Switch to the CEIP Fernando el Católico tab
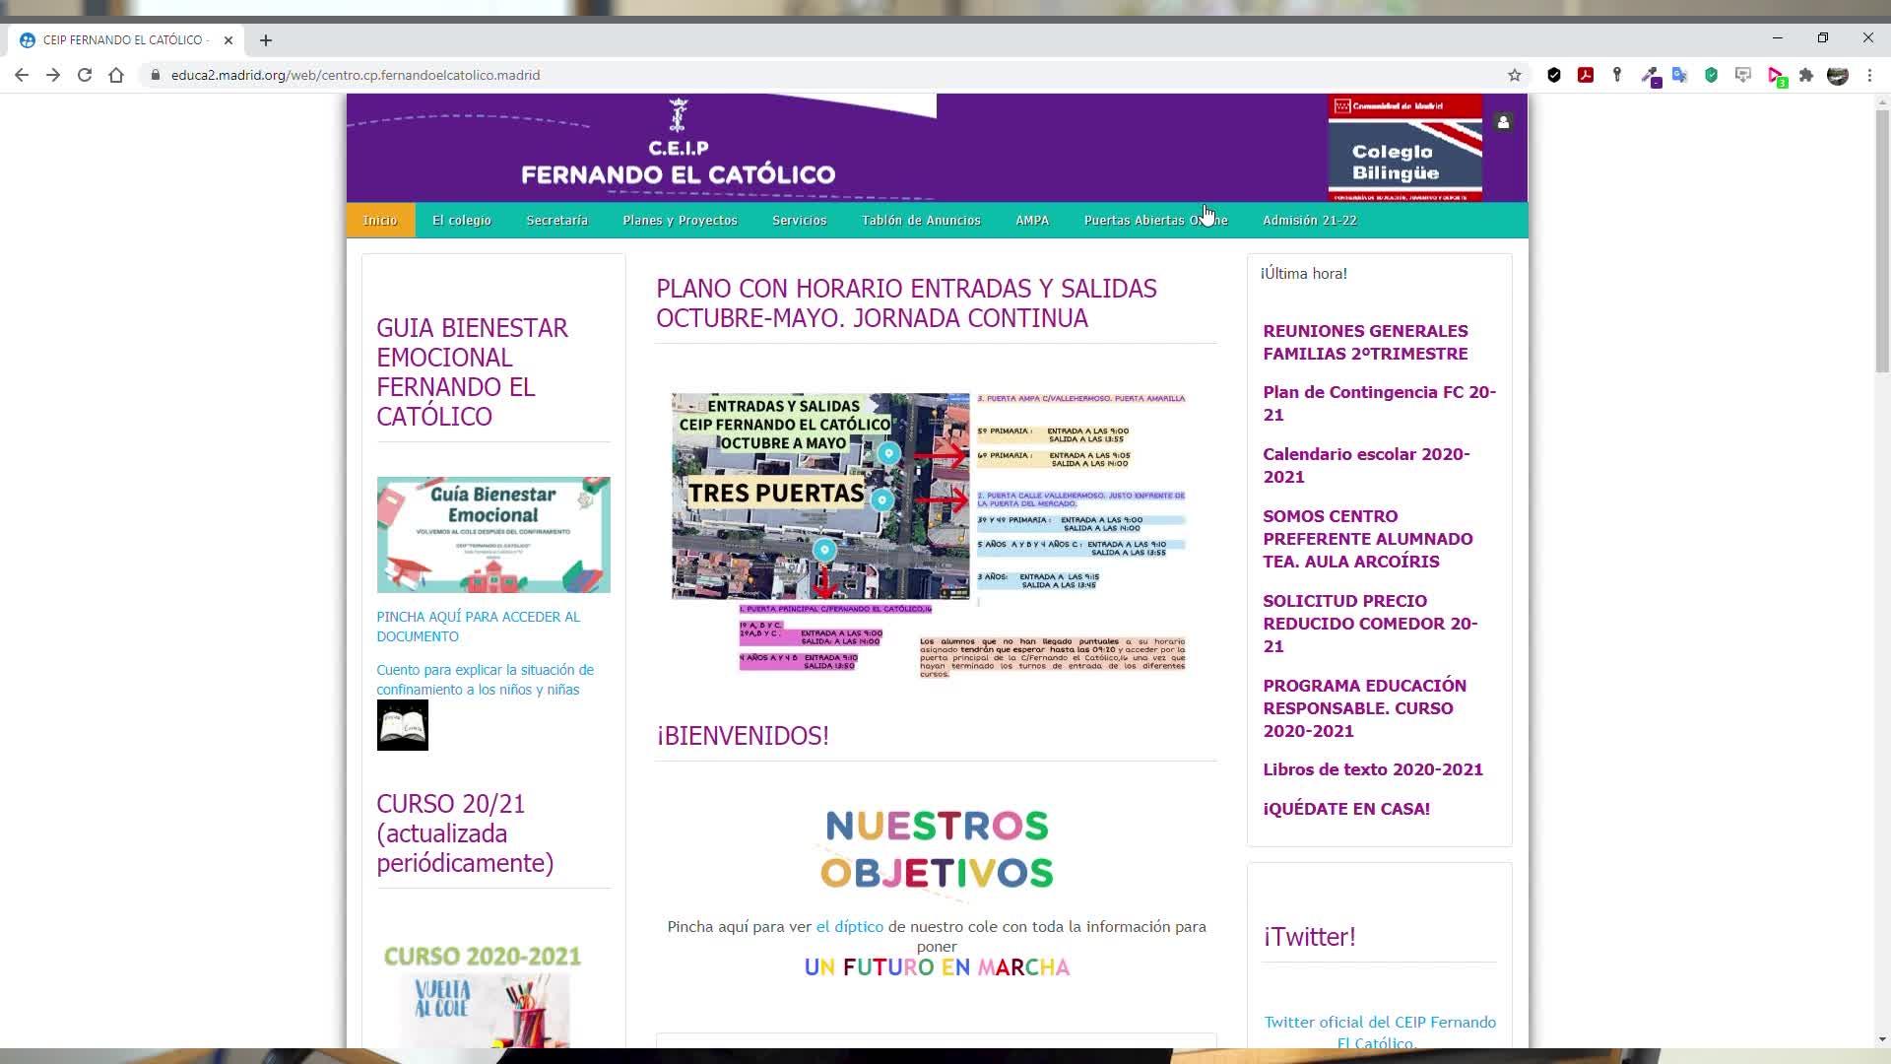This screenshot has width=1891, height=1064. (123, 40)
